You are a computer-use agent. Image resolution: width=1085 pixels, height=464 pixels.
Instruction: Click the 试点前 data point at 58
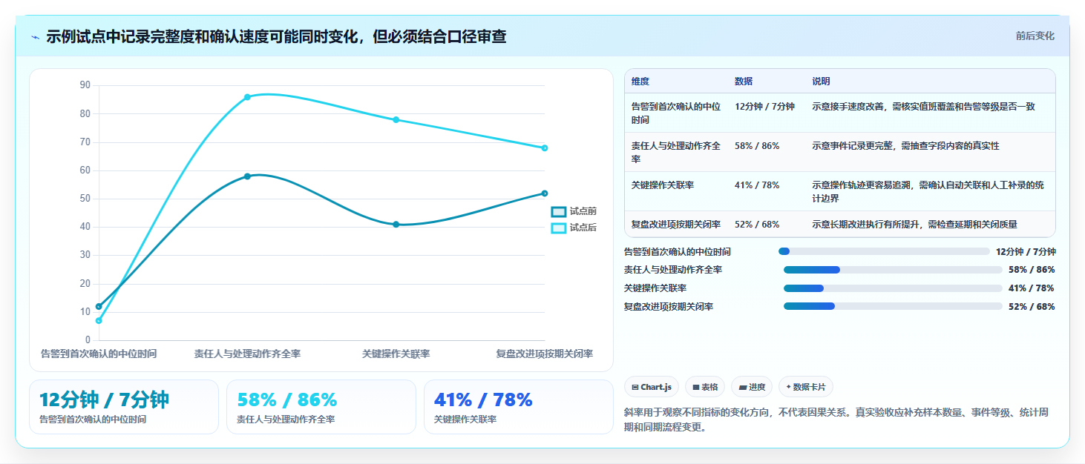pos(247,176)
